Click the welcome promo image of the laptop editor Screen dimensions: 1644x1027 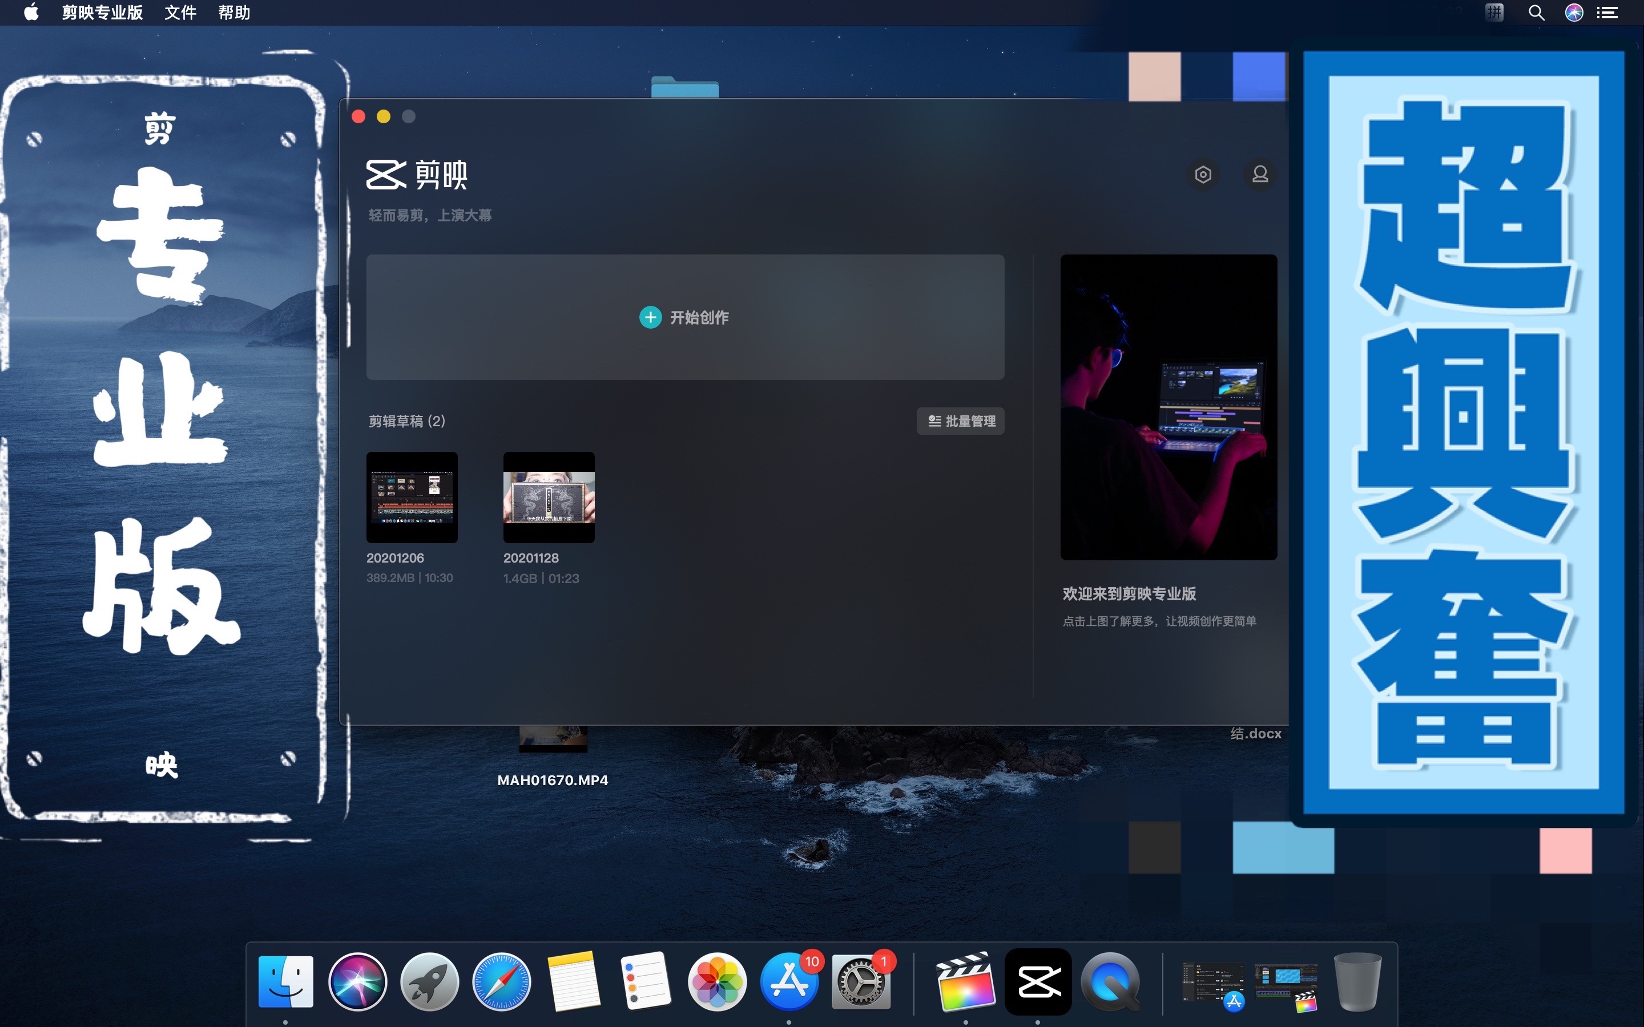tap(1168, 407)
